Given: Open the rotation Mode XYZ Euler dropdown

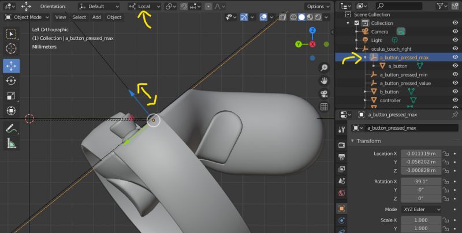Looking at the screenshot, I should (x=421, y=209).
